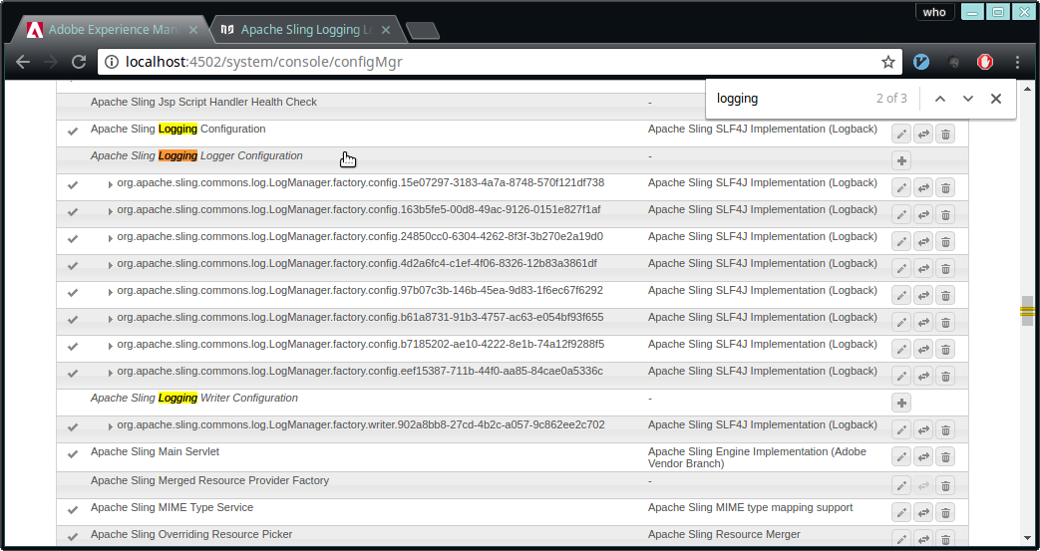Expand the config.24850cc0 logger row
Screen dimensions: 1040x551
(110, 239)
